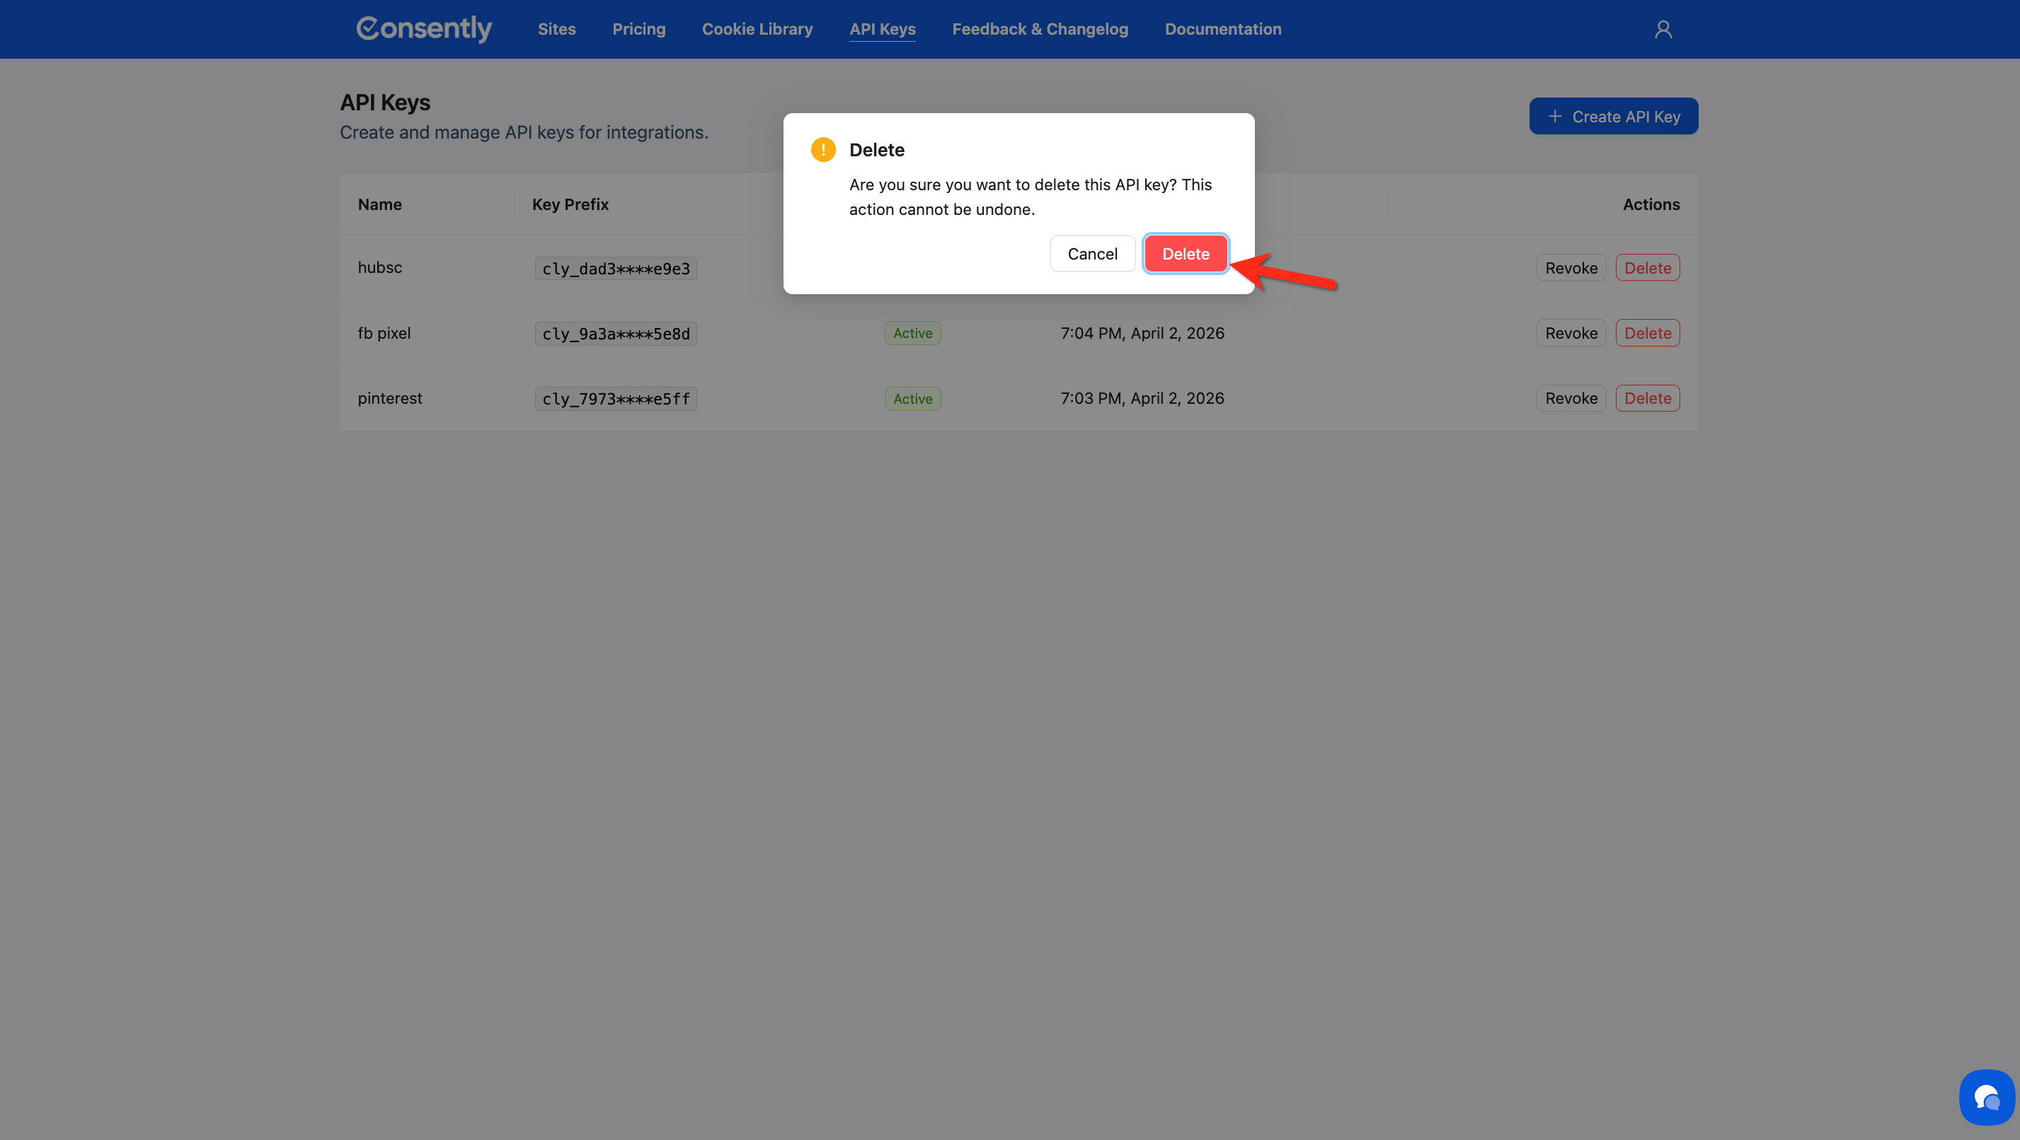
Task: Click the Key Prefix column header
Action: coord(570,204)
